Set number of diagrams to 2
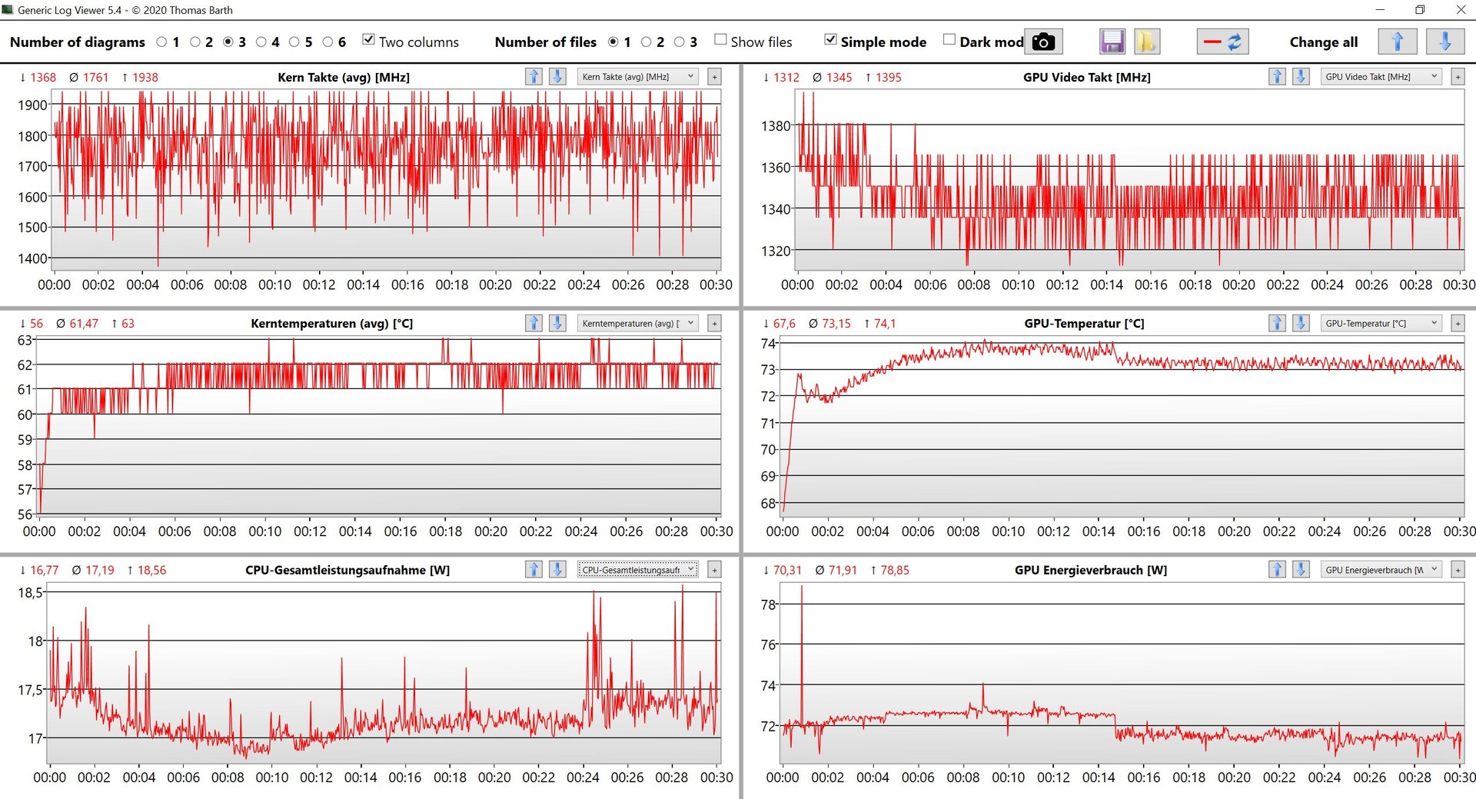The width and height of the screenshot is (1476, 799). click(x=194, y=42)
